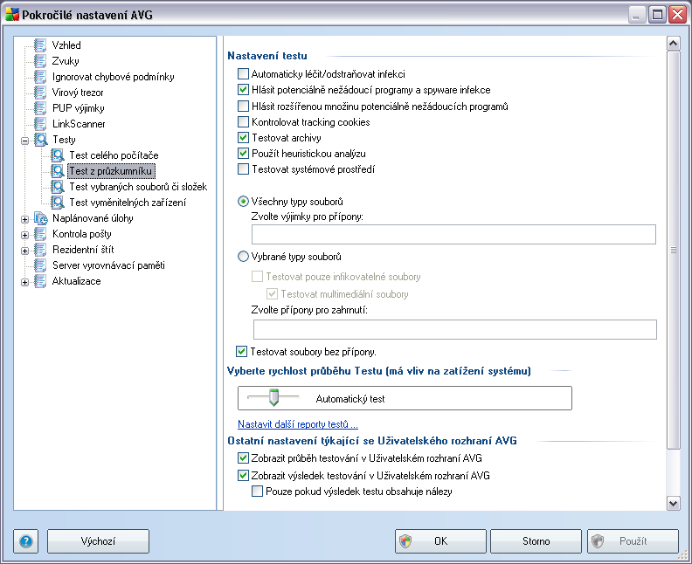
Task: Select Test vybraných souborů či složek
Action: point(138,187)
